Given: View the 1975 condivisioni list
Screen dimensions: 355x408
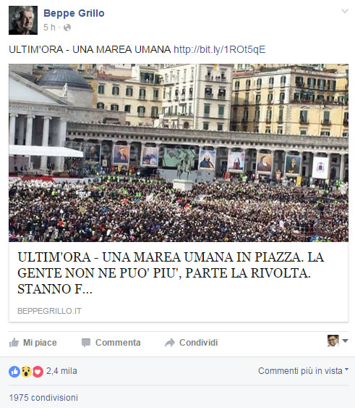Looking at the screenshot, I should (x=43, y=397).
